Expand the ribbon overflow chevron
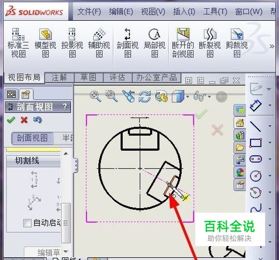This screenshot has width=279, height=260. (x=272, y=46)
